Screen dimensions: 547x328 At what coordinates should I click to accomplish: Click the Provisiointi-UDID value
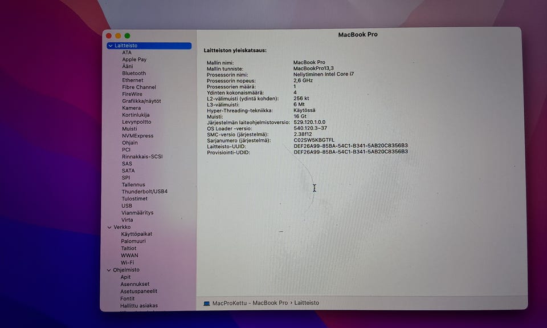click(350, 152)
